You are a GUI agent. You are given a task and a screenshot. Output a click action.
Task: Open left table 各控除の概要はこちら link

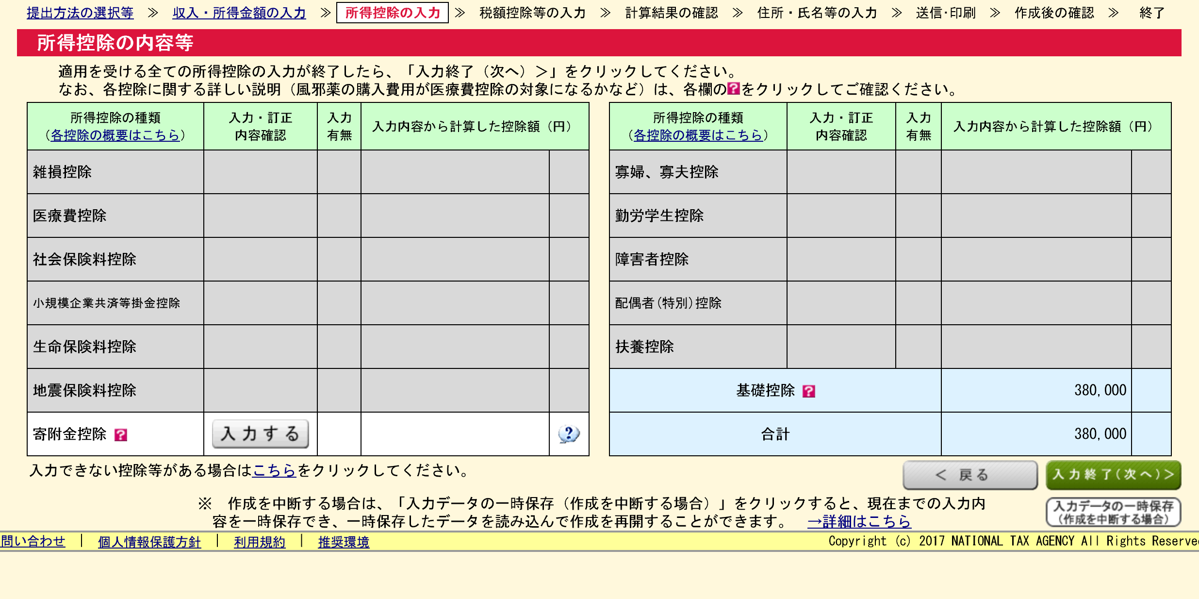coord(115,135)
